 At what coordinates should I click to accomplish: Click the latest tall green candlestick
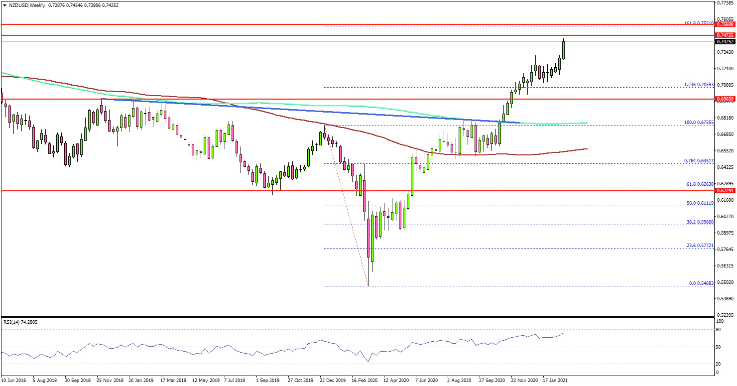coord(564,50)
